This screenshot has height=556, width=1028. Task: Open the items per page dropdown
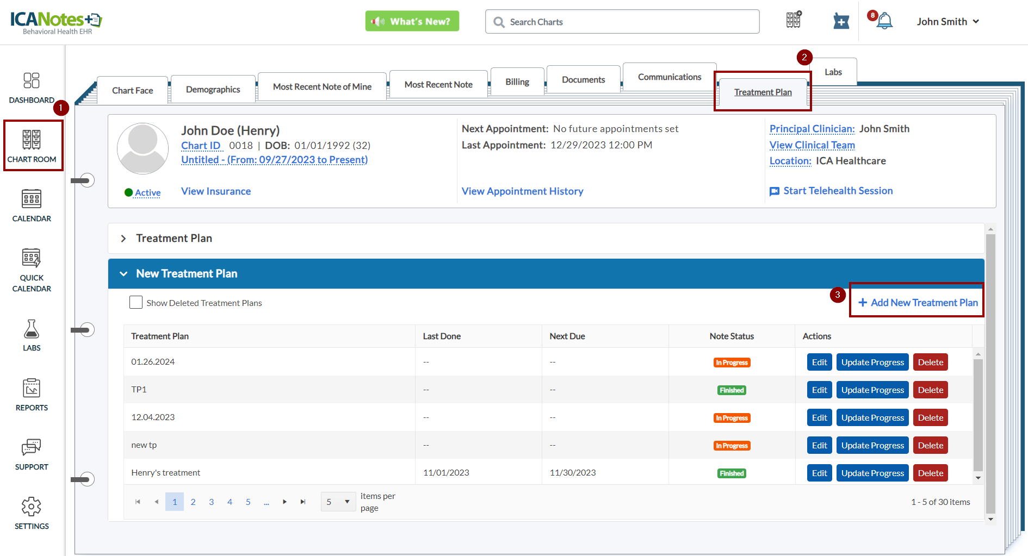pos(338,502)
